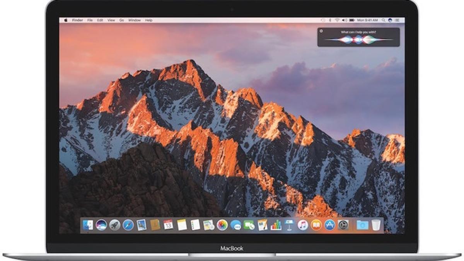Launch iTunes from the dock
The width and height of the screenshot is (464, 261).
click(303, 225)
